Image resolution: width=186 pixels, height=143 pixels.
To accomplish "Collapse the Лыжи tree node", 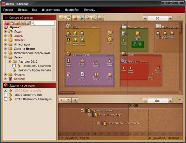I will (x=5, y=57).
